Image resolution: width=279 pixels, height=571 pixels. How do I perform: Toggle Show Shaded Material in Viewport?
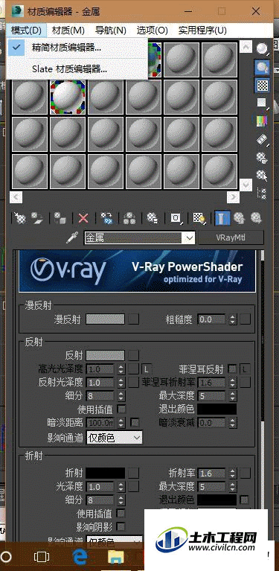point(199,218)
